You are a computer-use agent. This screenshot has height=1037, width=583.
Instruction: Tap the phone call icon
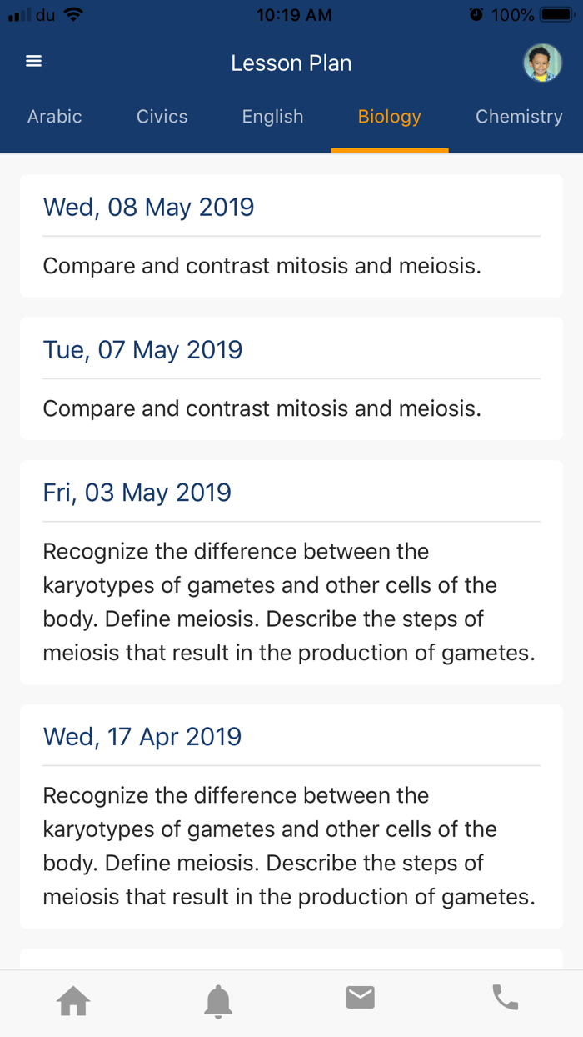(x=506, y=997)
